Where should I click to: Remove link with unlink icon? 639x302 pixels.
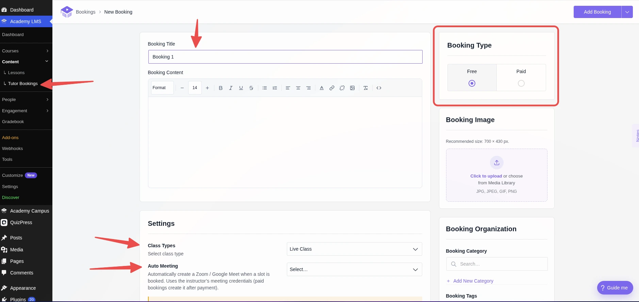(342, 88)
